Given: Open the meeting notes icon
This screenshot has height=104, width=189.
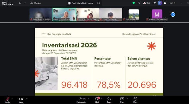Looking at the screenshot, I should tap(139, 3).
